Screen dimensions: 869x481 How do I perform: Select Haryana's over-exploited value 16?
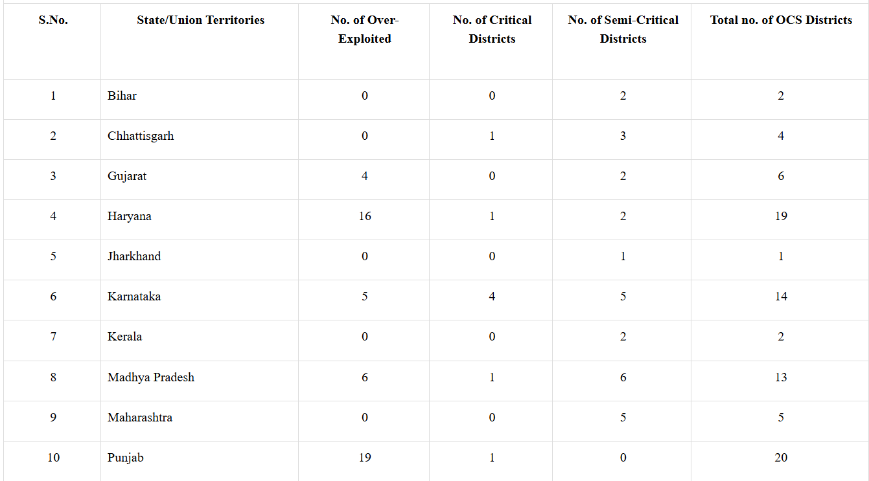pos(365,216)
